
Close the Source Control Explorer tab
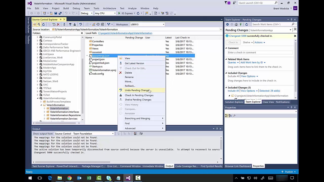[64, 19]
